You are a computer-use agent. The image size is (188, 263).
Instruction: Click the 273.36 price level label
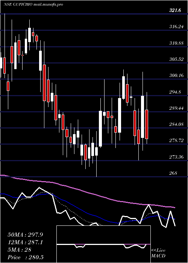[176, 157]
